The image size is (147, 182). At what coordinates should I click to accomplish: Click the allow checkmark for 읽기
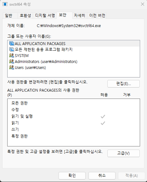pos(103,123)
